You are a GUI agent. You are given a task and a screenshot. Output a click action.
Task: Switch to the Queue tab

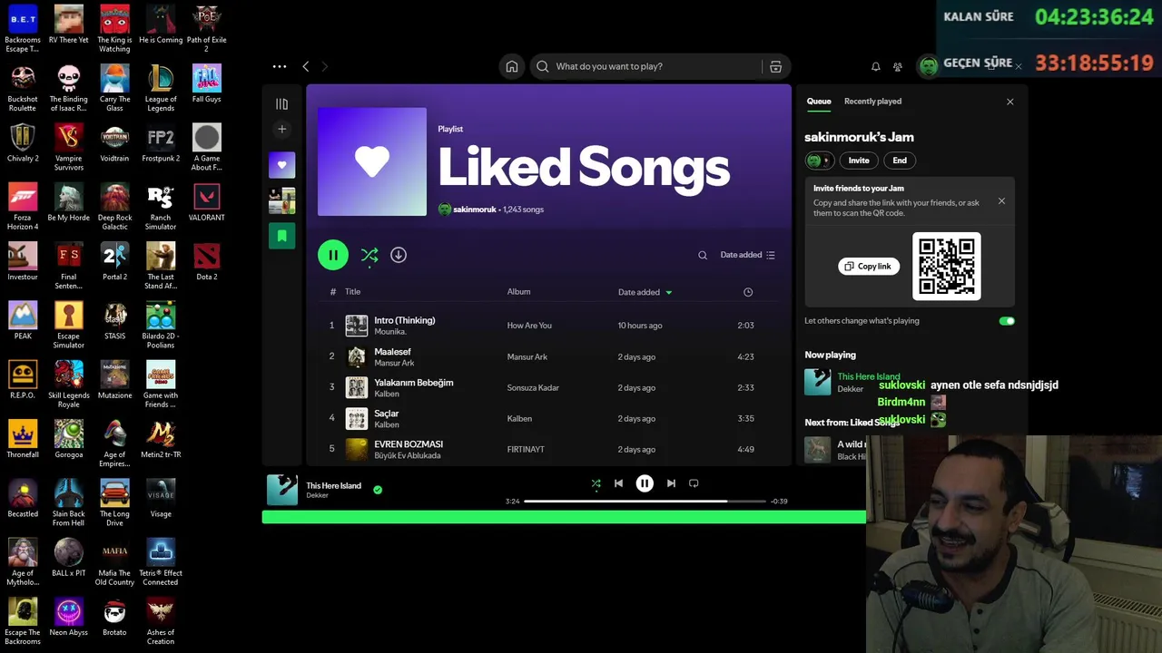[819, 102]
